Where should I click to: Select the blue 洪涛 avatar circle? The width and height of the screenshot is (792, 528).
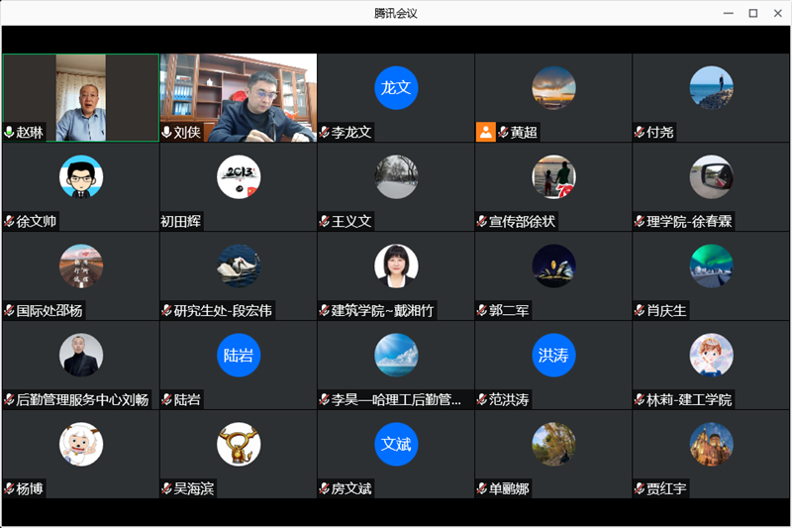tap(553, 355)
